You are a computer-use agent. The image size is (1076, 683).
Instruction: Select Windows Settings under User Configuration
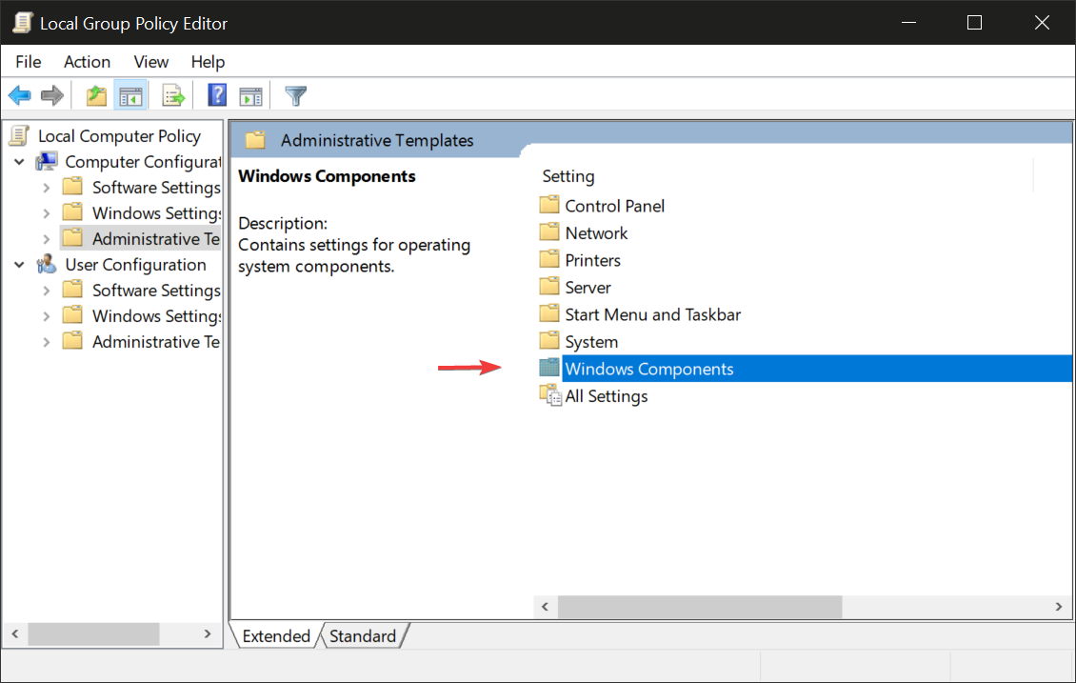click(156, 316)
